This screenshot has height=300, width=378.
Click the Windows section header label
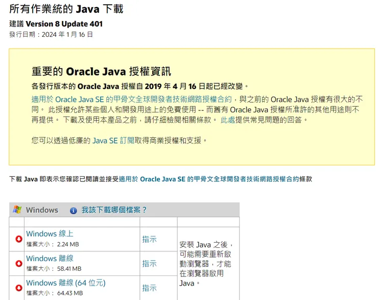[x=42, y=210]
